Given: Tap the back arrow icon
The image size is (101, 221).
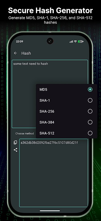Looking at the screenshot, I should click(x=15, y=53).
